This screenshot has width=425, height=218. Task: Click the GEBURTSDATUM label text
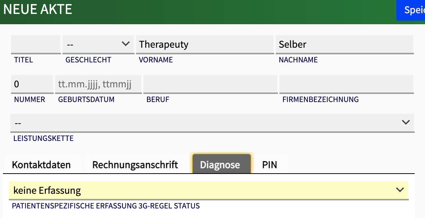pyautogui.click(x=86, y=99)
